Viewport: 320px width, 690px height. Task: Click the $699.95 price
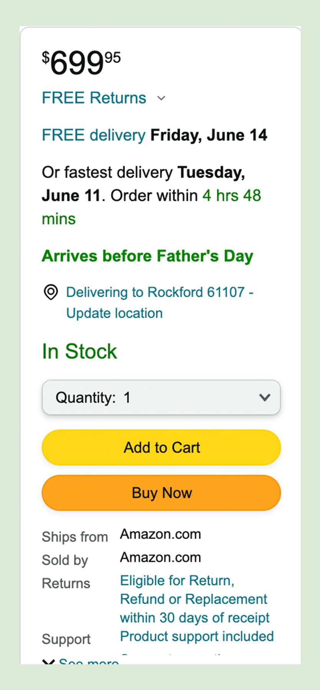pos(81,62)
